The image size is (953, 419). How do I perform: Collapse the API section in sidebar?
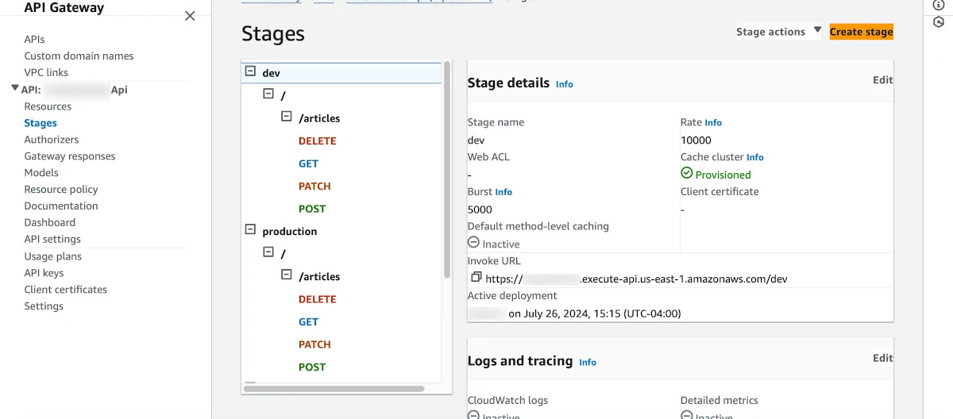(15, 89)
